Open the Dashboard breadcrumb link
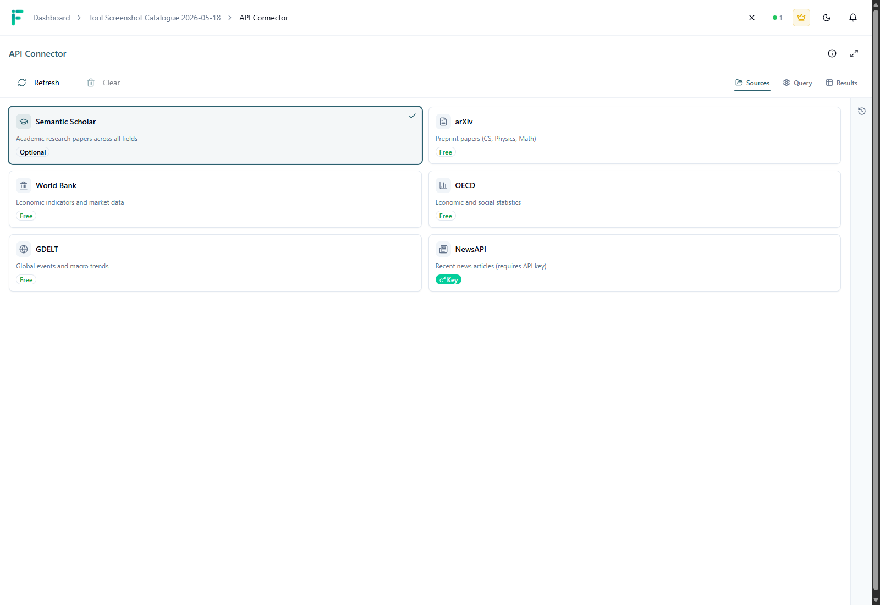 point(52,18)
